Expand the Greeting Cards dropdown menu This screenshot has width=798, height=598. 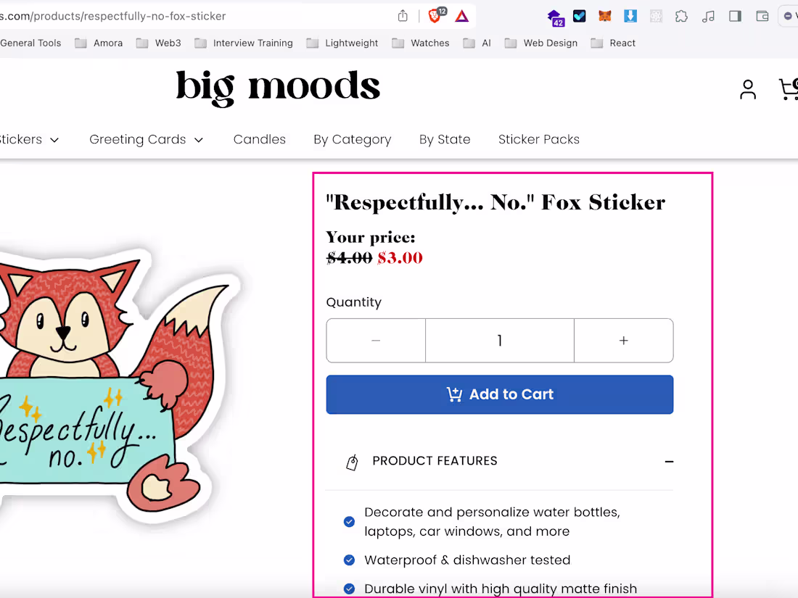pyautogui.click(x=147, y=139)
